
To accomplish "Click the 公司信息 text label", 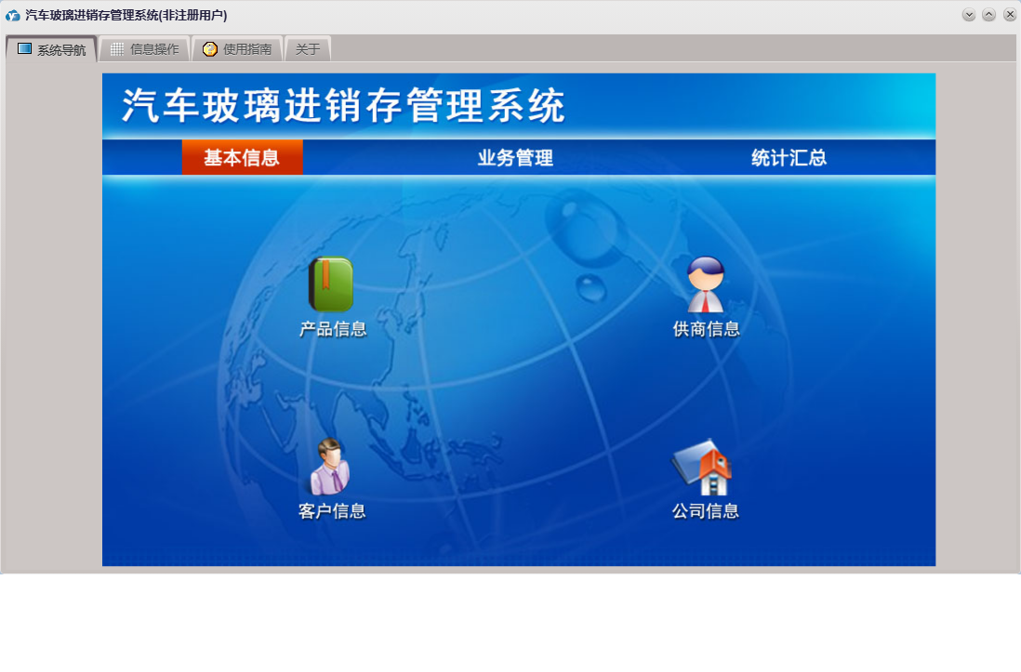I will pyautogui.click(x=705, y=511).
